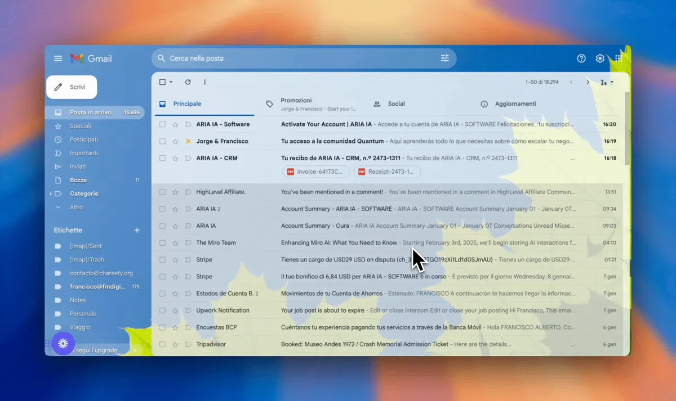Go to the next page of emails
The width and height of the screenshot is (676, 401).
pyautogui.click(x=588, y=82)
